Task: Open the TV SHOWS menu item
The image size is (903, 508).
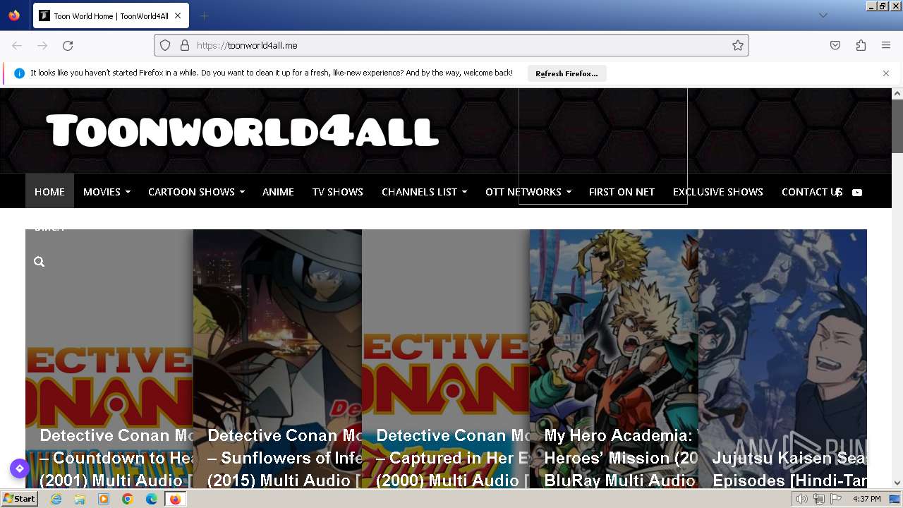Action: 338,192
